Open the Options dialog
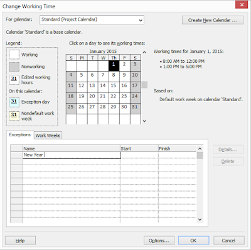This screenshot has height=250, width=251. tap(159, 241)
